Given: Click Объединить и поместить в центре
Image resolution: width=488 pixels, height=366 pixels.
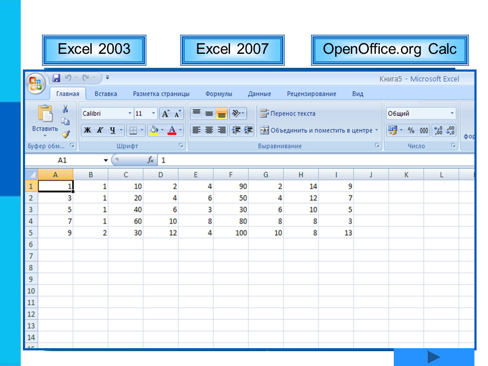Looking at the screenshot, I should tap(316, 130).
